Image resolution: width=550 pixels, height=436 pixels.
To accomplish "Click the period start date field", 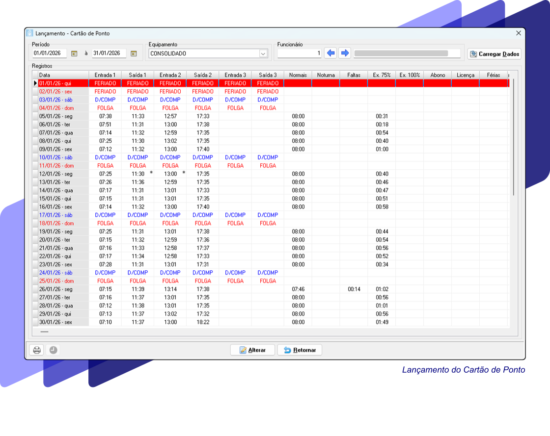I will [x=49, y=53].
